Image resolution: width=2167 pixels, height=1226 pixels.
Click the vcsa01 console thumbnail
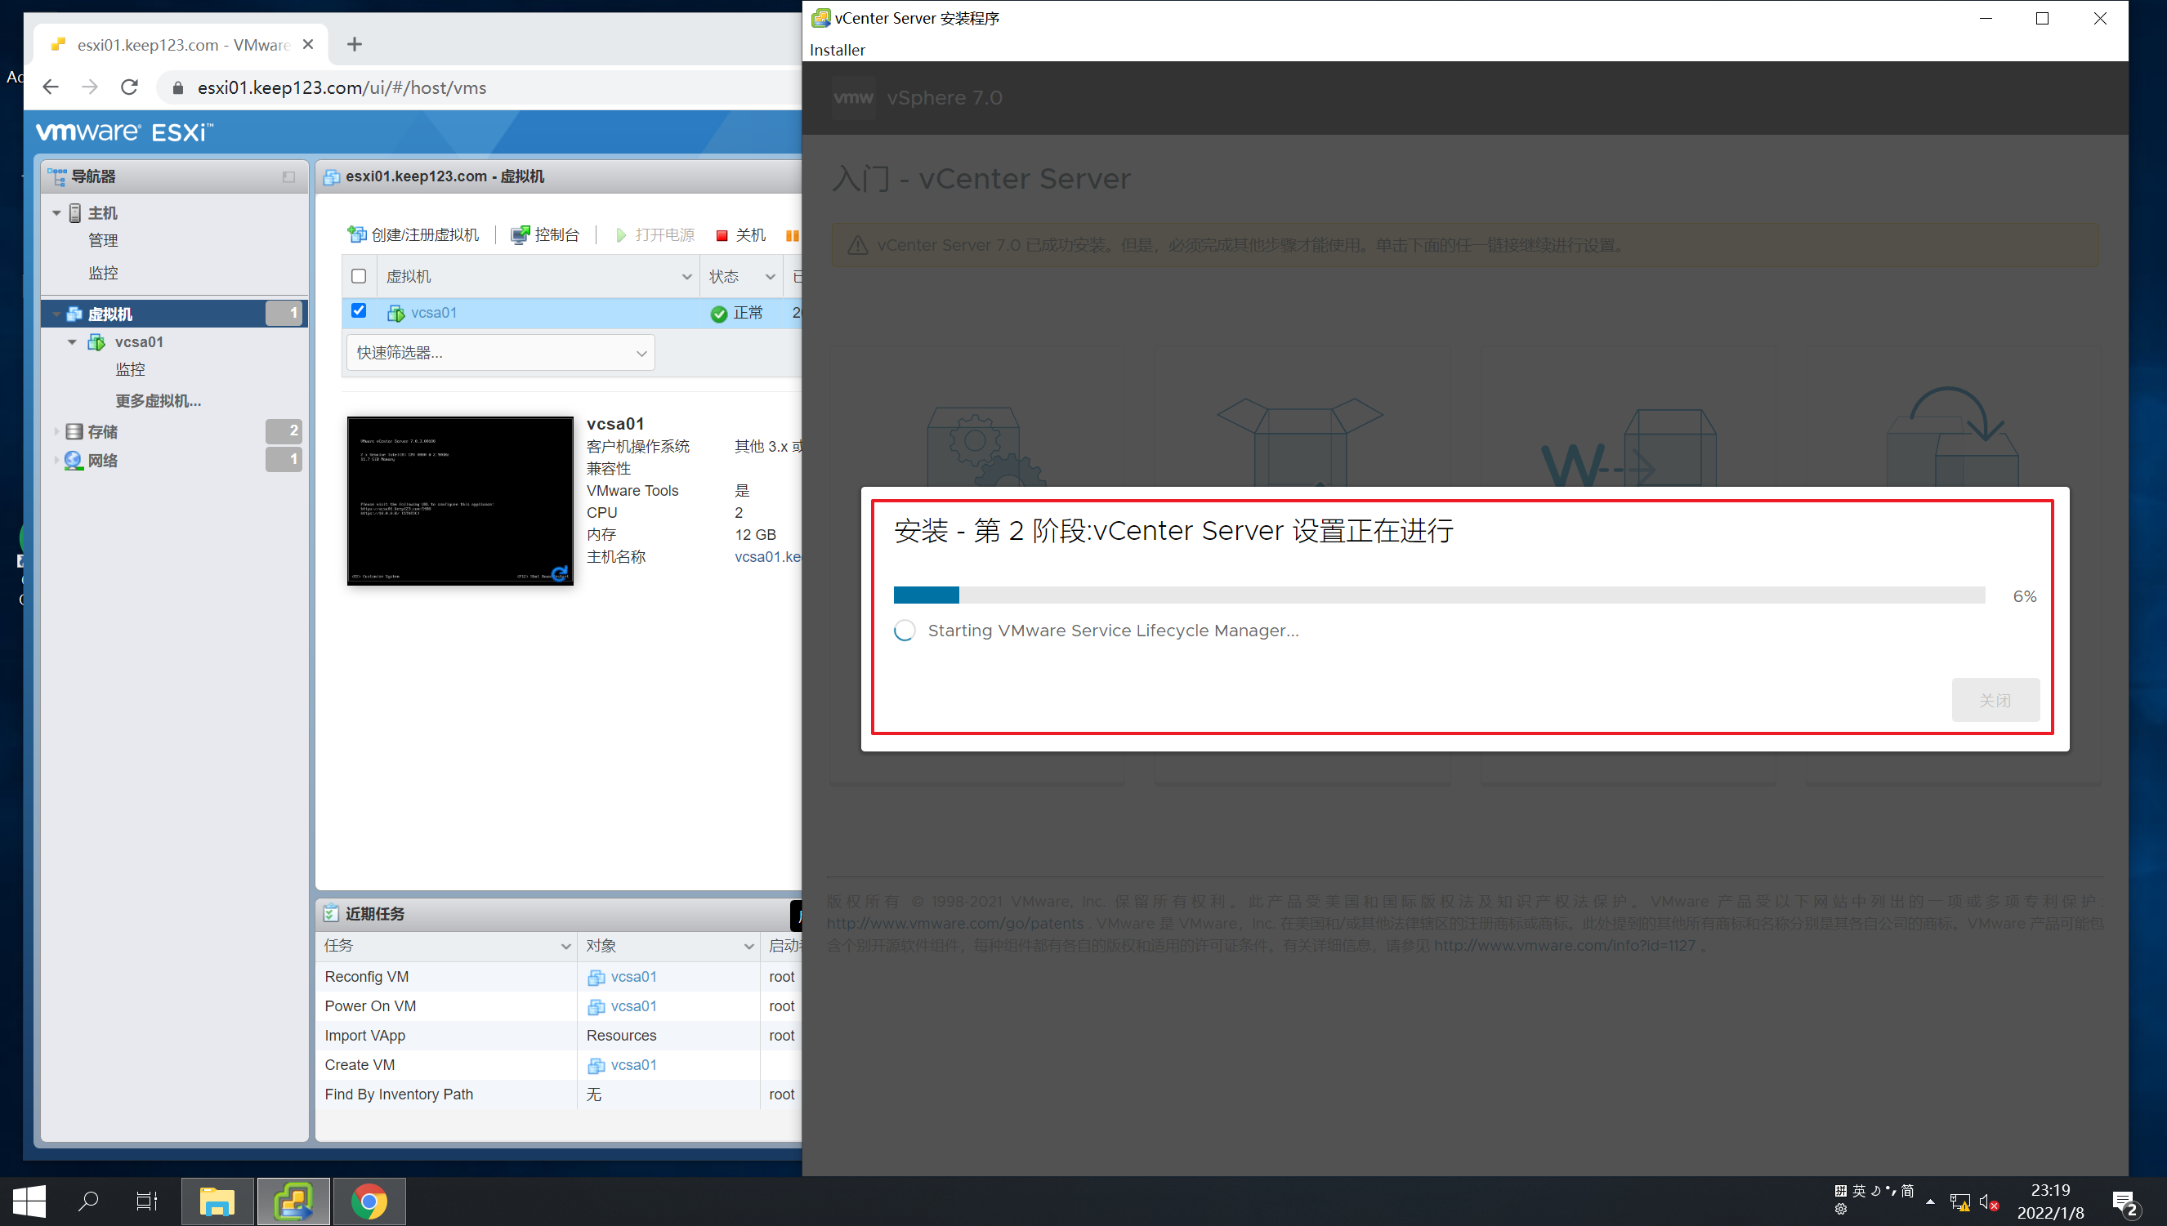460,501
